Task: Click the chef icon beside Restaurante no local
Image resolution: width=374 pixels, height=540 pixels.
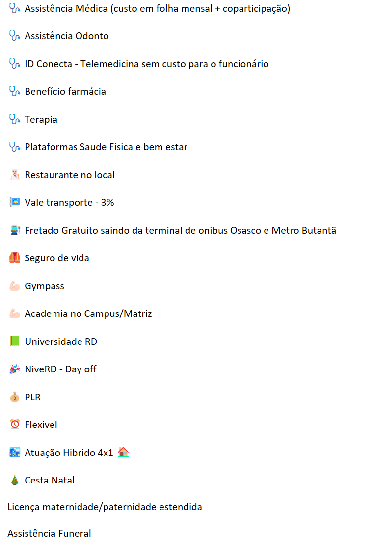Action: point(15,175)
